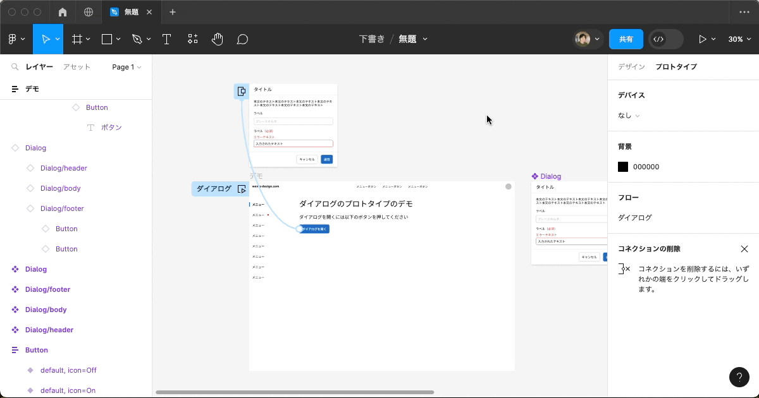
Task: Expand the Page 1 page list
Action: click(126, 67)
